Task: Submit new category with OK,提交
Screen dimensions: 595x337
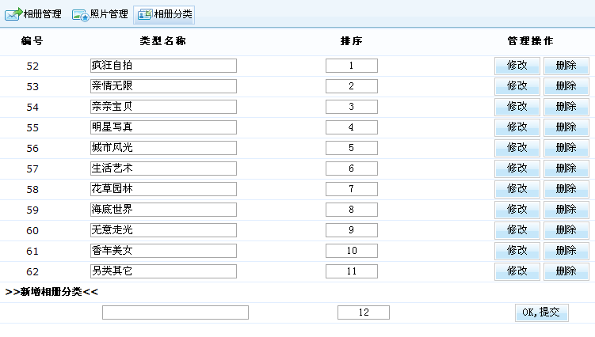Action: click(541, 312)
